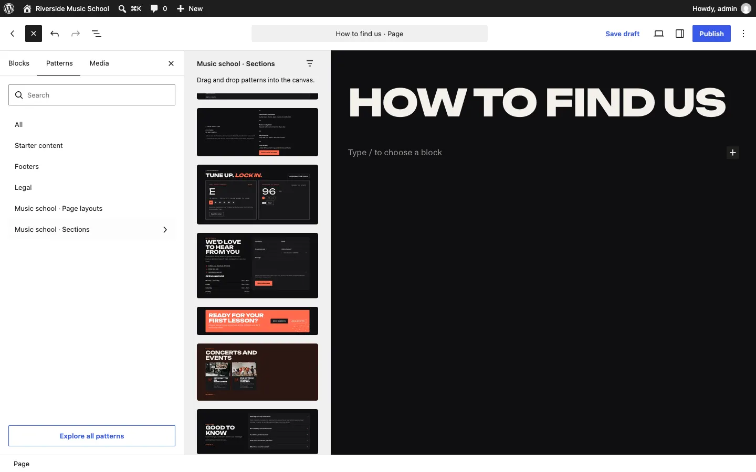Viewport: 756px width, 472px height.
Task: Open the pattern filter options icon
Action: pos(310,63)
